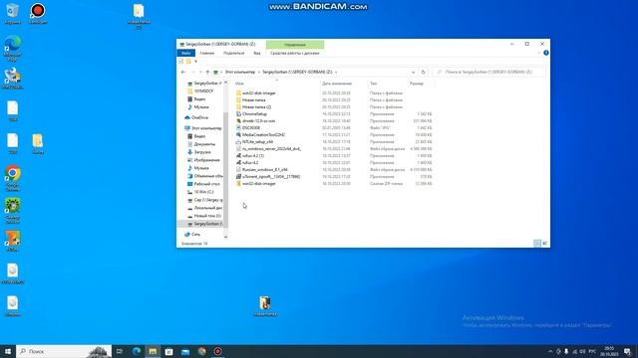The height and width of the screenshot is (358, 638).
Task: Expand the address bar history dropdown
Action: [413, 72]
